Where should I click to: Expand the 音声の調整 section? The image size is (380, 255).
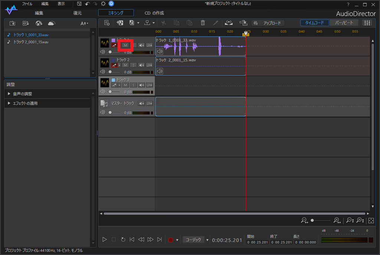point(9,94)
